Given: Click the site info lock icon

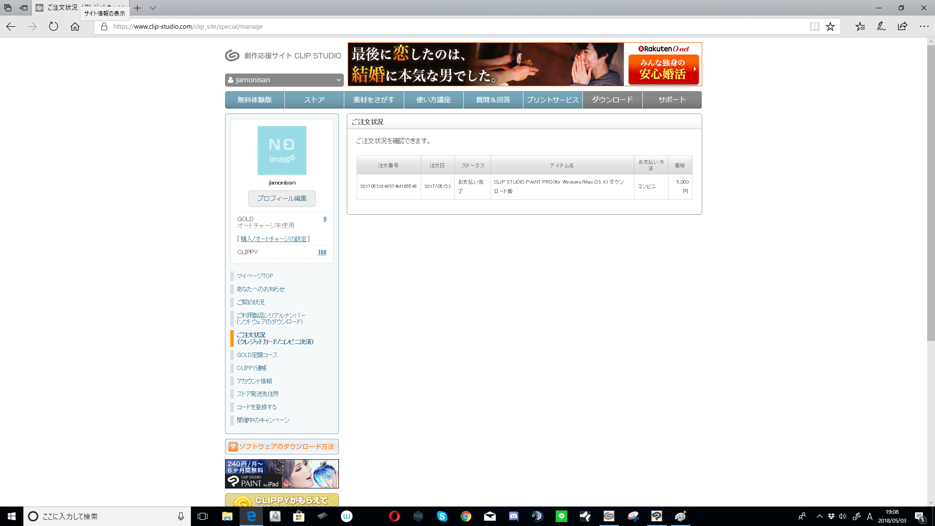Looking at the screenshot, I should pos(104,27).
